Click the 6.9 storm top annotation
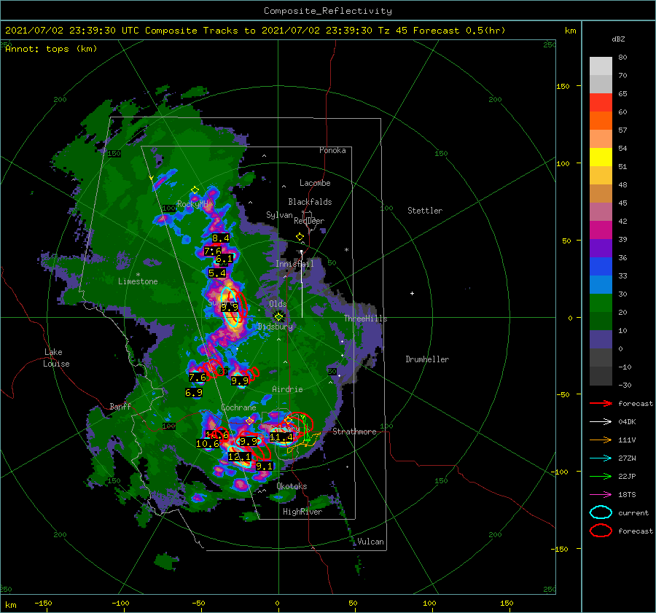 point(194,392)
